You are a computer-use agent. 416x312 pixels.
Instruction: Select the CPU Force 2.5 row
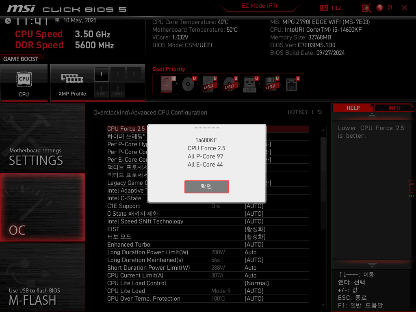point(208,129)
